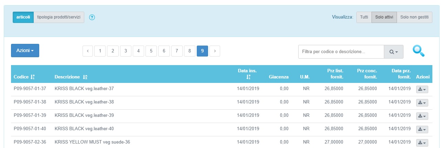Click the large blue magnifying glass icon

point(419,51)
